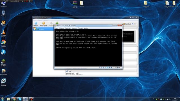Click the pencil icon in the recording toolbar
Image resolution: width=180 pixels, height=101 pixels.
[x=22, y=1]
